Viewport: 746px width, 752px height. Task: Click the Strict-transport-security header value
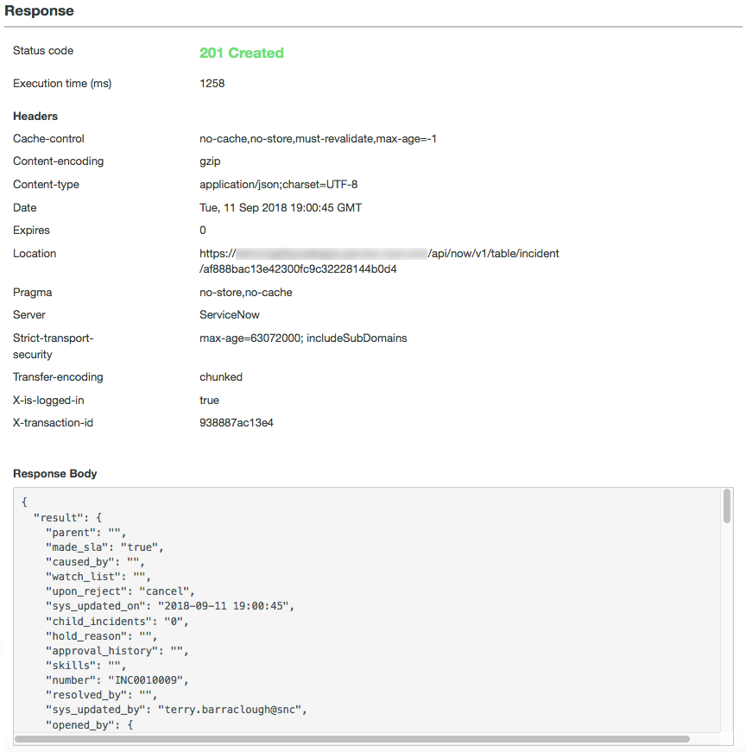303,338
